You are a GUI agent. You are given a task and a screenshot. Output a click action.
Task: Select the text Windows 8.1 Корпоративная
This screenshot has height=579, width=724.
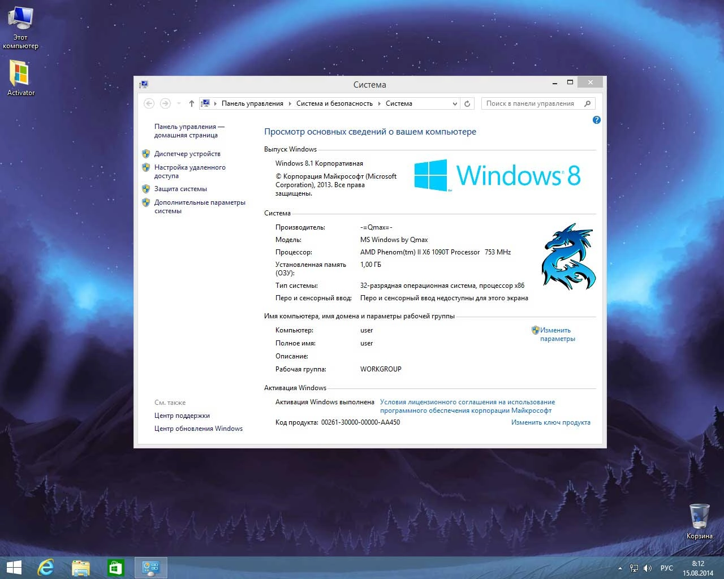[x=319, y=163]
